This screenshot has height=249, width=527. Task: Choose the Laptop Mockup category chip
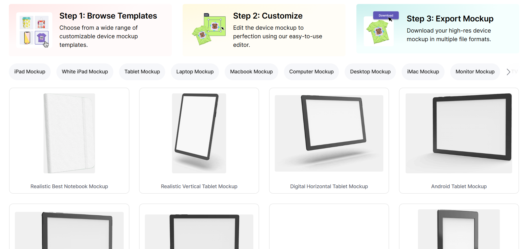pos(195,72)
